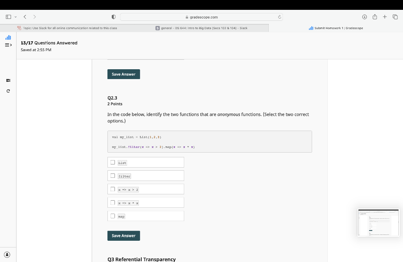Click the 13/17 Questions Answered text

[49, 43]
